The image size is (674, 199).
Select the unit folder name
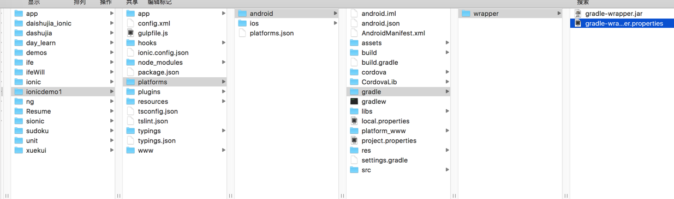click(x=32, y=141)
